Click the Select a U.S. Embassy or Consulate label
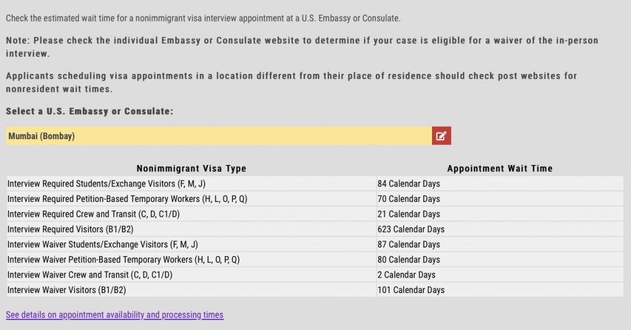 click(x=90, y=111)
